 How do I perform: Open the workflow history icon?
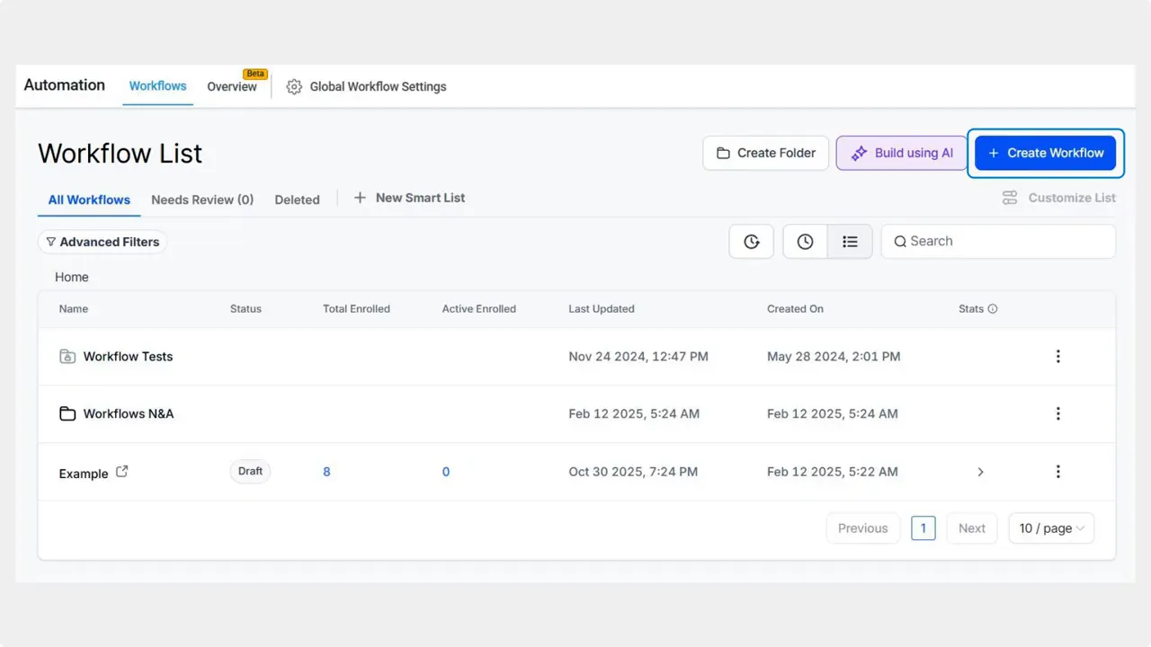[751, 241]
